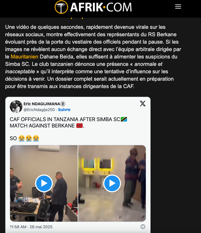Open Eric NDAGIJIMANA's profile avatar
The width and height of the screenshot is (201, 233).
point(16,107)
